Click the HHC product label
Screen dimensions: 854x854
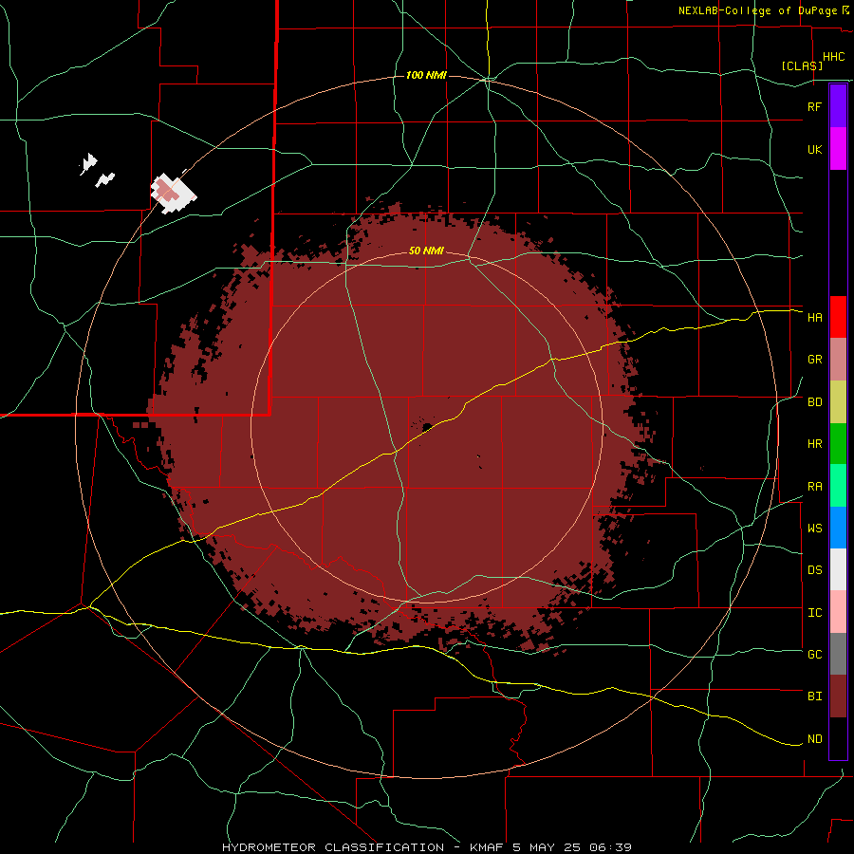click(833, 57)
